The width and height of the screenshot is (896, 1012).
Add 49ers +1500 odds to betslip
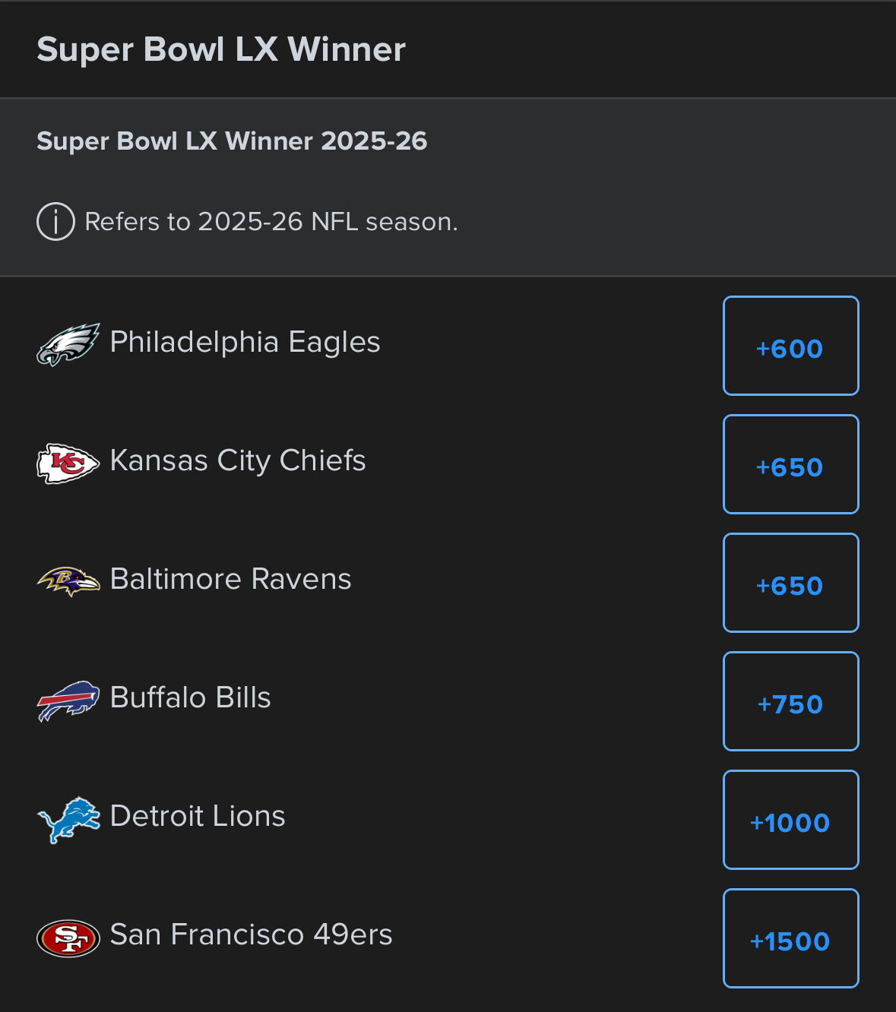(790, 938)
